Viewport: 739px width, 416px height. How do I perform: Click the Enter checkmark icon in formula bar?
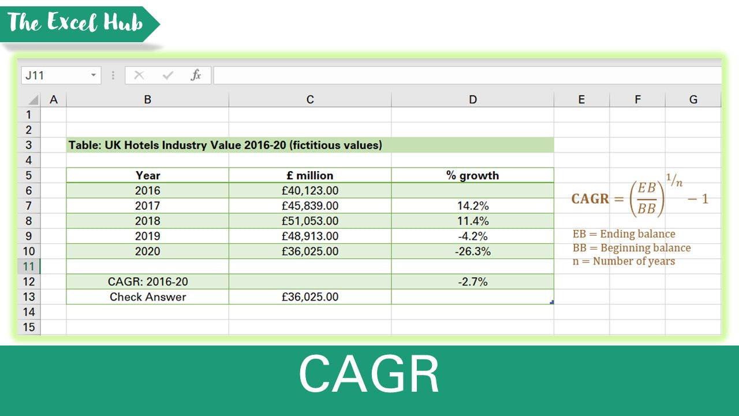pyautogui.click(x=168, y=75)
